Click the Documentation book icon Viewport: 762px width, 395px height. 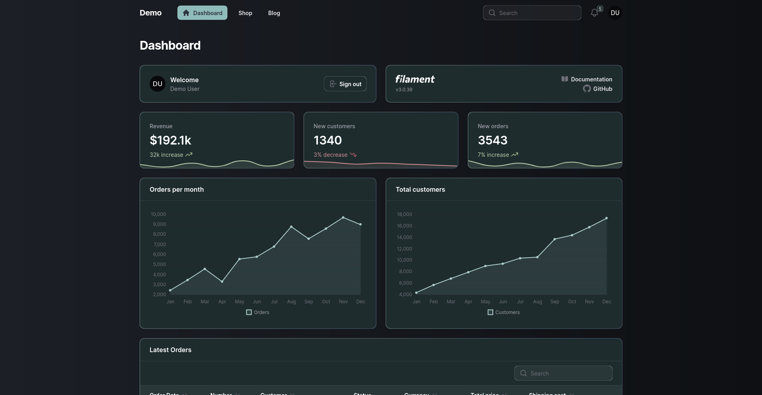point(564,79)
